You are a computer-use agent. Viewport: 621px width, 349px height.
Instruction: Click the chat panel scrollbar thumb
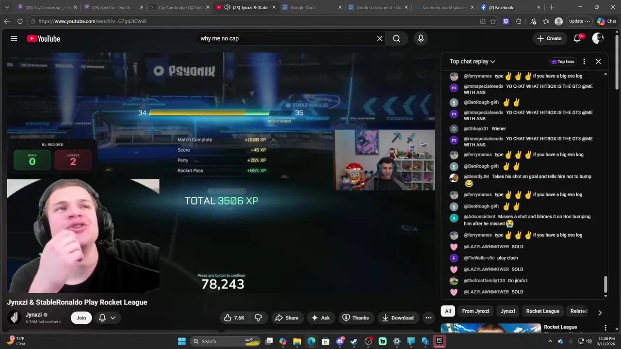605,285
